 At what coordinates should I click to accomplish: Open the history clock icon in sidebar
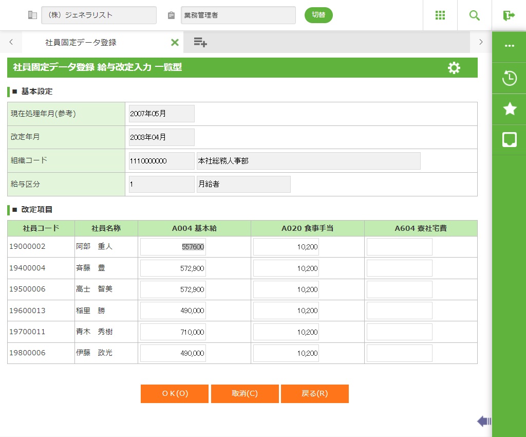click(509, 79)
